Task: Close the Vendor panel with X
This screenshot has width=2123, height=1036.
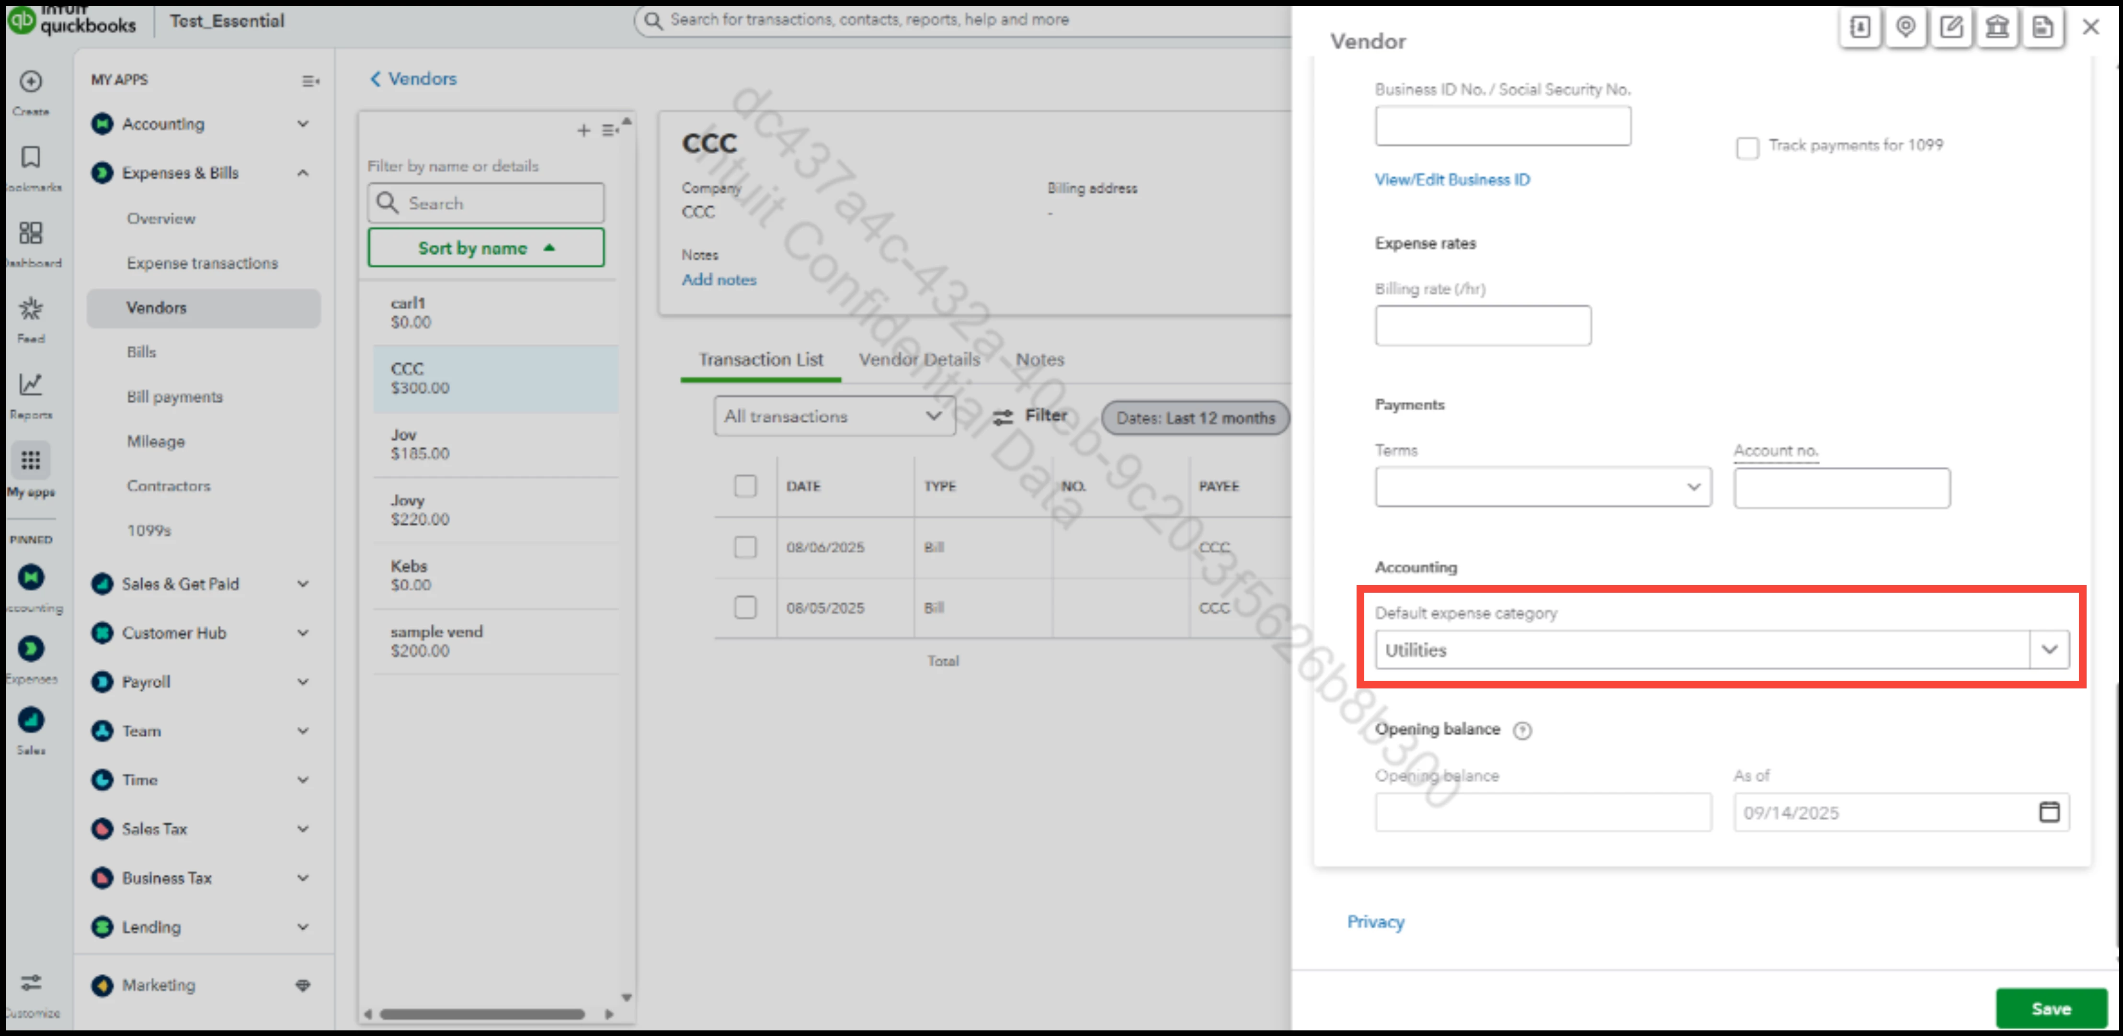Action: pos(2091,27)
